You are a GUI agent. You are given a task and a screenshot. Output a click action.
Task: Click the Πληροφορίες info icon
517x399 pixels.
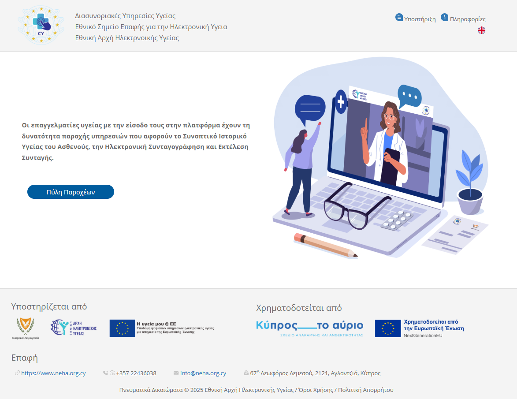445,18
